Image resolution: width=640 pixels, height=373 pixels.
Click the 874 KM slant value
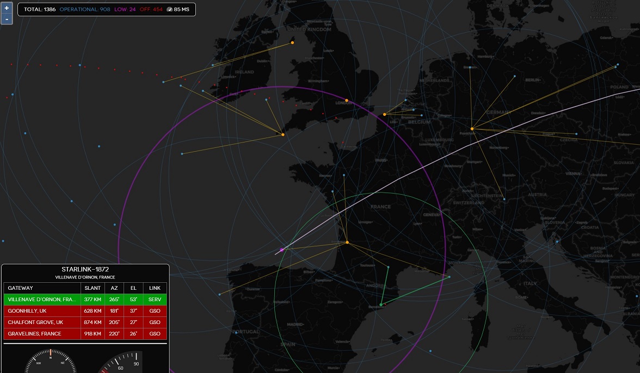coord(93,322)
